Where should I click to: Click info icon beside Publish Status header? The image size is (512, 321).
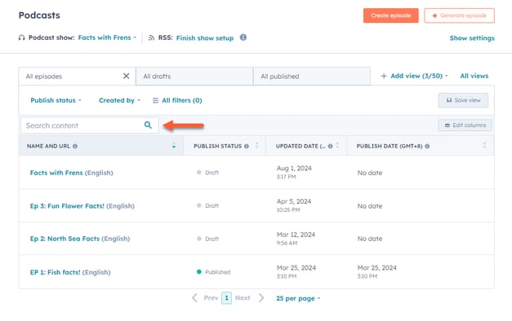(x=247, y=147)
